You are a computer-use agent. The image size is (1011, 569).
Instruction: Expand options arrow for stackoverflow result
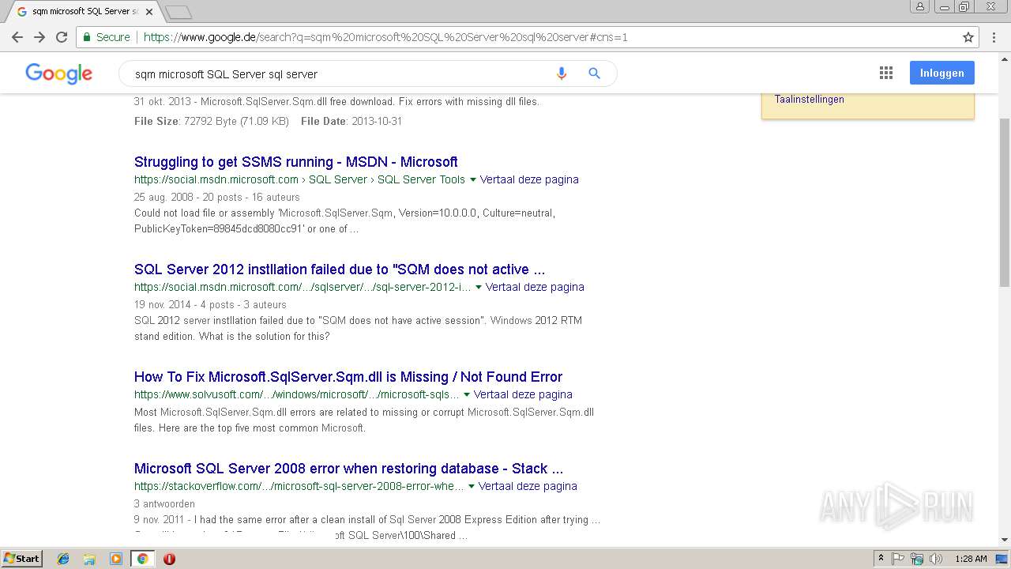pos(472,487)
